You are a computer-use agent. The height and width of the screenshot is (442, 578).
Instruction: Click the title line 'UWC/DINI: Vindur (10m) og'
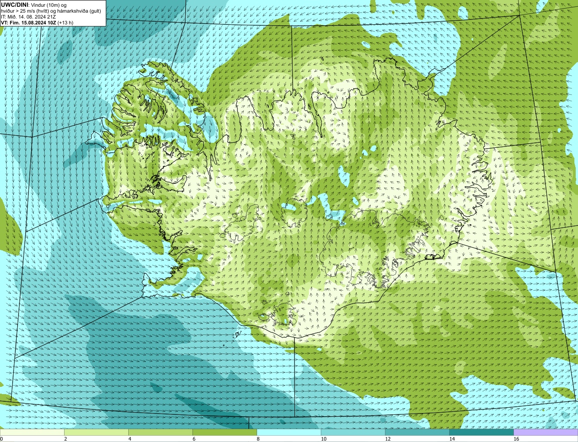click(34, 5)
